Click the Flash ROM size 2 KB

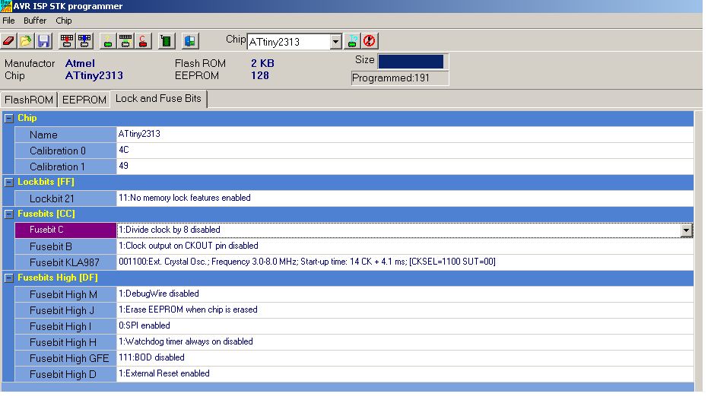coord(262,63)
